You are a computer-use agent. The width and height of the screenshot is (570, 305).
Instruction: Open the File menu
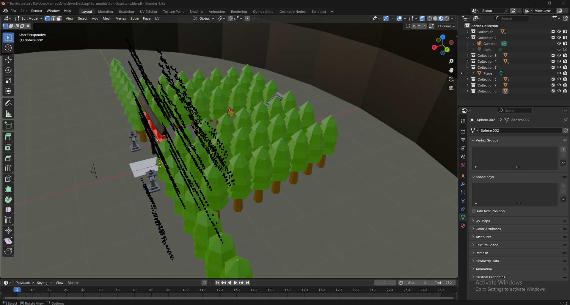pyautogui.click(x=13, y=11)
